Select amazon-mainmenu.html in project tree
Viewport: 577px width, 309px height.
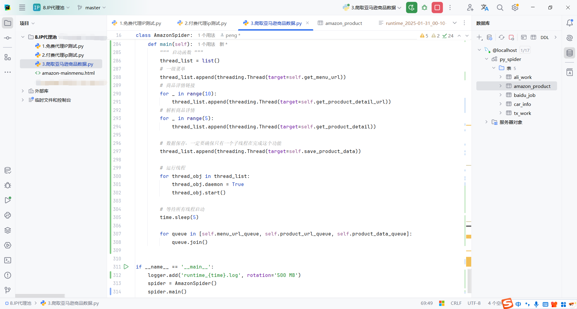[x=65, y=73]
